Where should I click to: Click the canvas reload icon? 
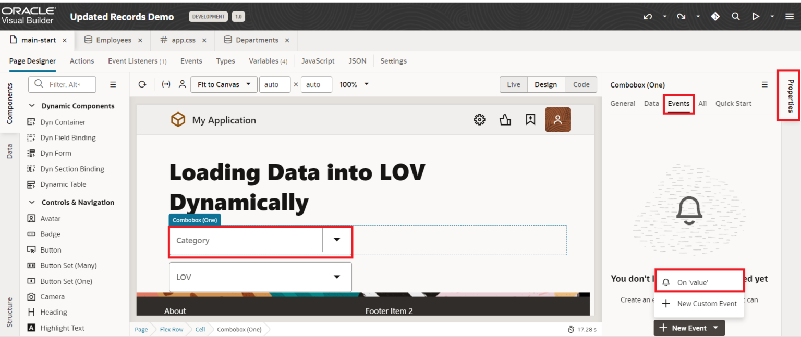tap(142, 84)
